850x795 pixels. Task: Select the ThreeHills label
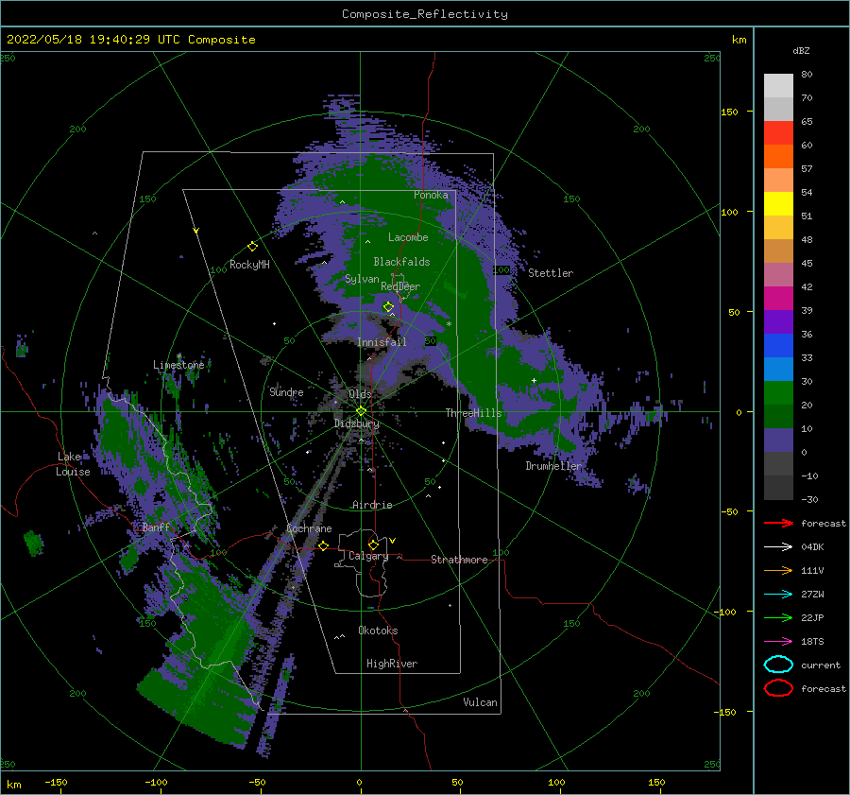pos(474,413)
